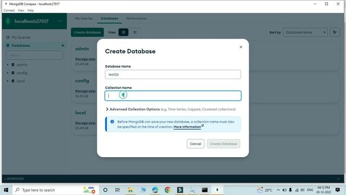Open the Connect menu
Screen dimensions: 346x195
click(9, 10)
